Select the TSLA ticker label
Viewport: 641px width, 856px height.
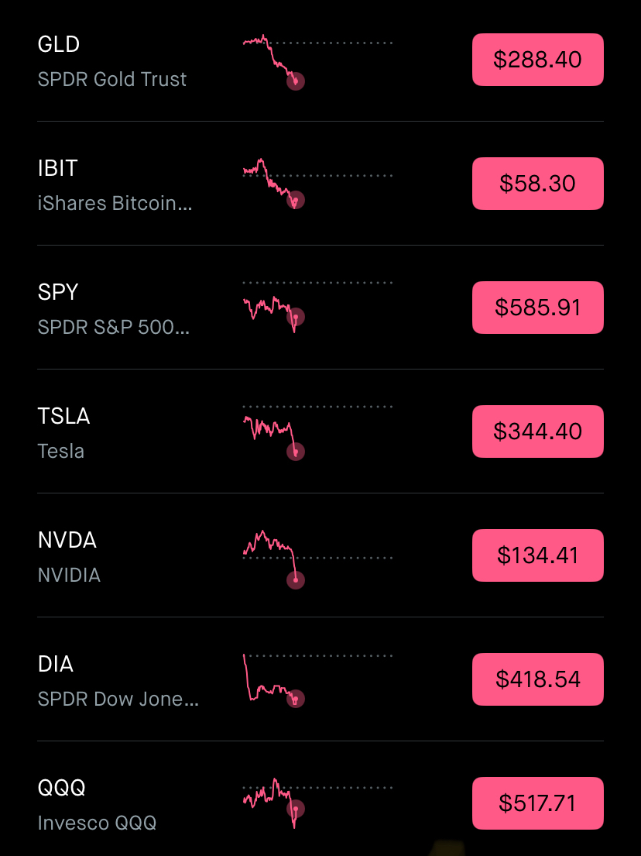[63, 416]
